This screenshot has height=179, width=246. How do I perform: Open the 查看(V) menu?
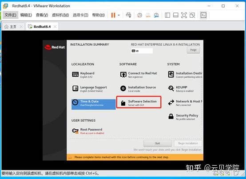42,15
